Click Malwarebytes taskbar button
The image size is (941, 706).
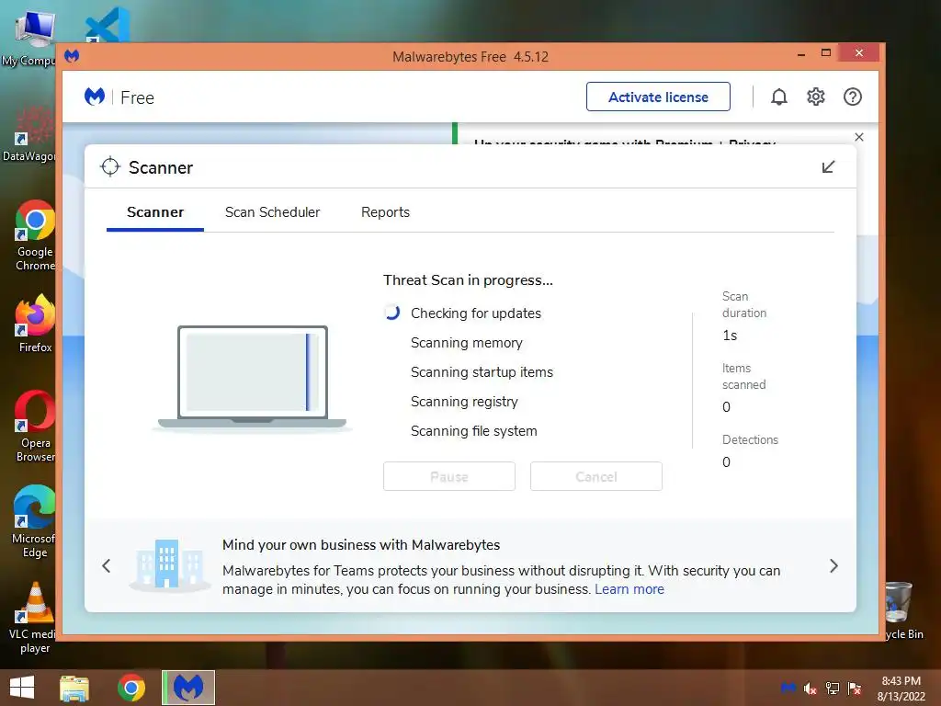[188, 688]
